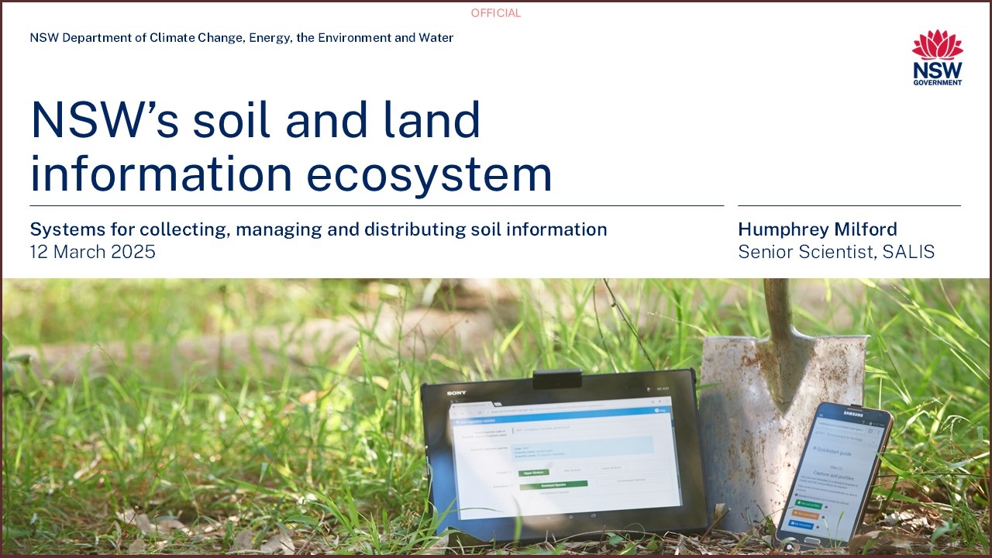Viewport: 992px width, 558px height.
Task: Select the Mid Stratum option on the tablet
Action: (573, 470)
